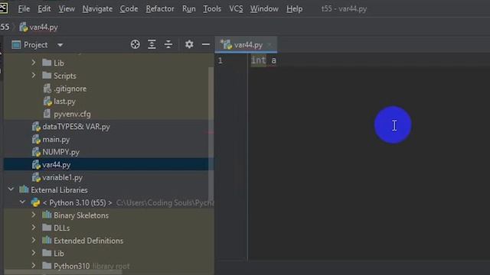Hide the Project panel with minus icon
The height and width of the screenshot is (275, 490).
[x=206, y=44]
